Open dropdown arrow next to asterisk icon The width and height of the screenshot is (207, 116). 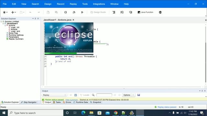click(7, 12)
